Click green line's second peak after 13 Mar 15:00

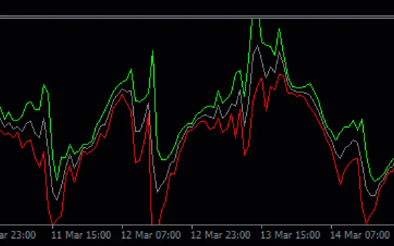(279, 29)
